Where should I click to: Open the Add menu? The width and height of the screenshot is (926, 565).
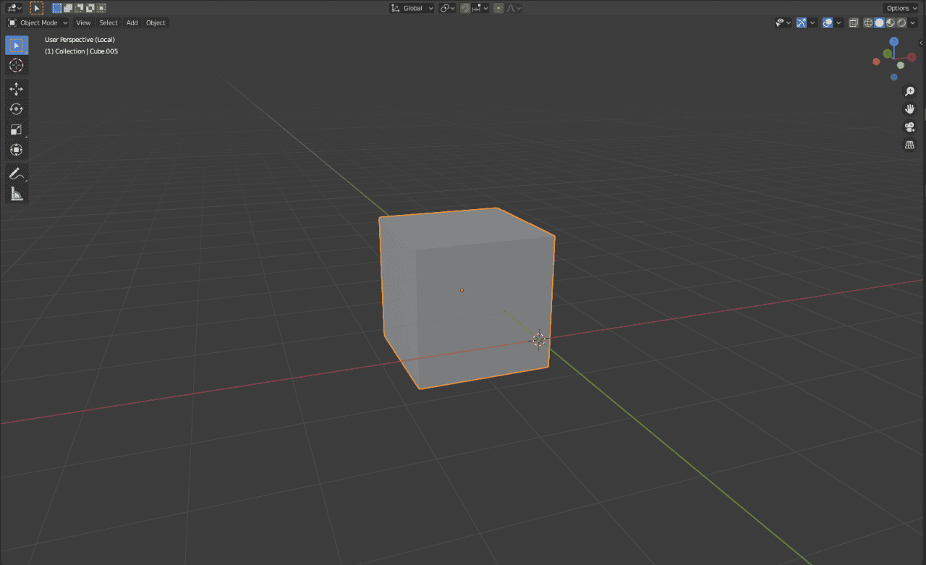132,22
